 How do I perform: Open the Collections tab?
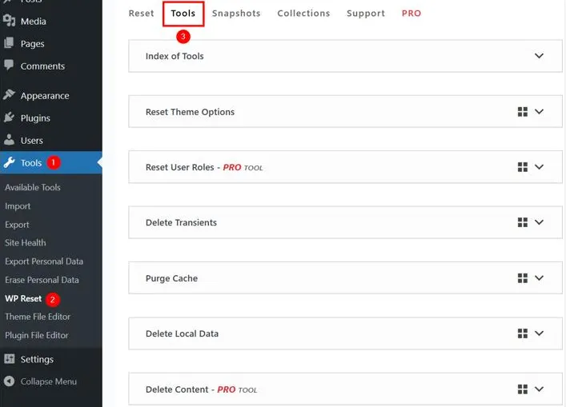point(303,14)
